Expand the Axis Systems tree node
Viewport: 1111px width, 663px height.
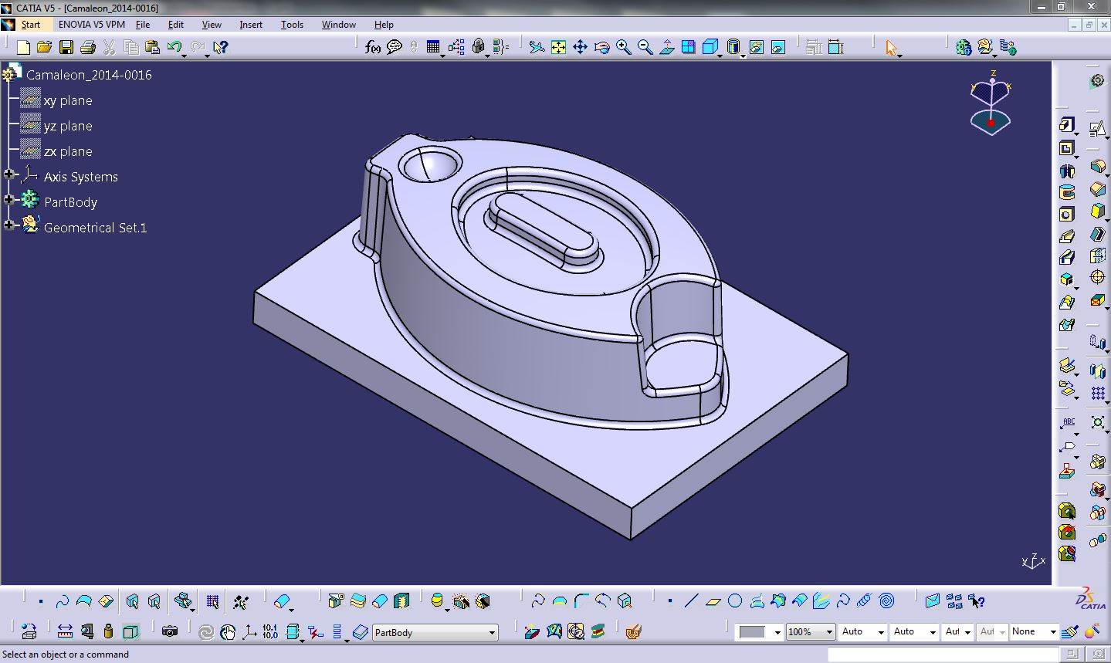[9, 175]
